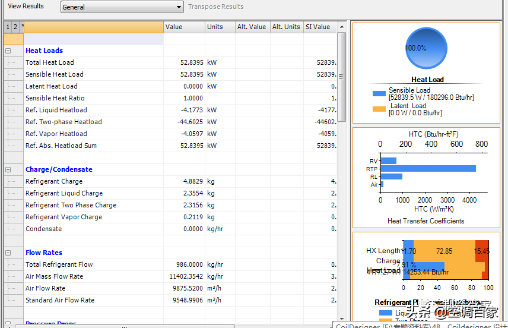The height and width of the screenshot is (328, 508).
Task: Click outline level 2 button
Action: (15, 27)
